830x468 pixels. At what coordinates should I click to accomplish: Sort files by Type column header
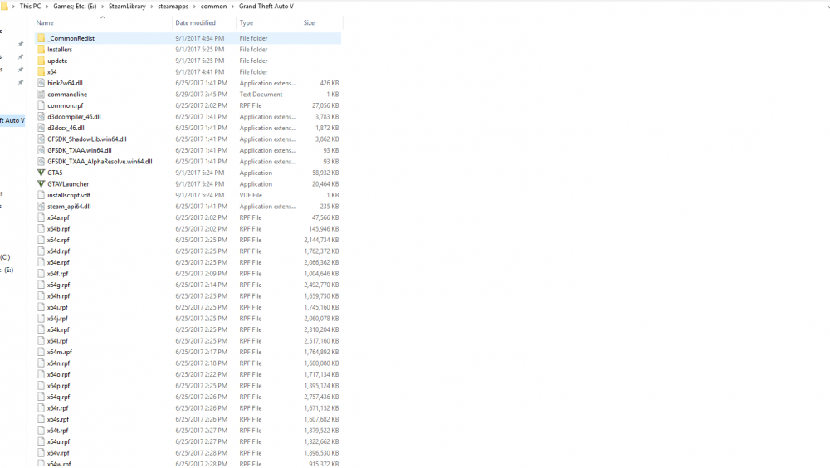pos(247,22)
